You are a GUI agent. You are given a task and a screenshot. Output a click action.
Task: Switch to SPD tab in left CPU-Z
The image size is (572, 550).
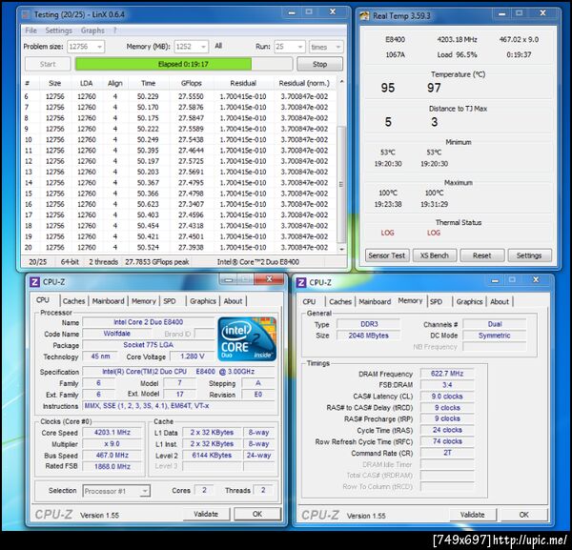pyautogui.click(x=170, y=301)
